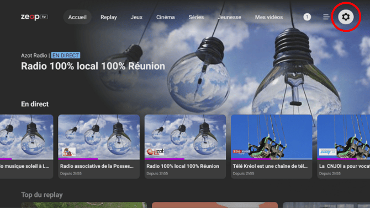Image resolution: width=370 pixels, height=208 pixels.
Task: Open the Séries tab
Action: click(x=196, y=17)
